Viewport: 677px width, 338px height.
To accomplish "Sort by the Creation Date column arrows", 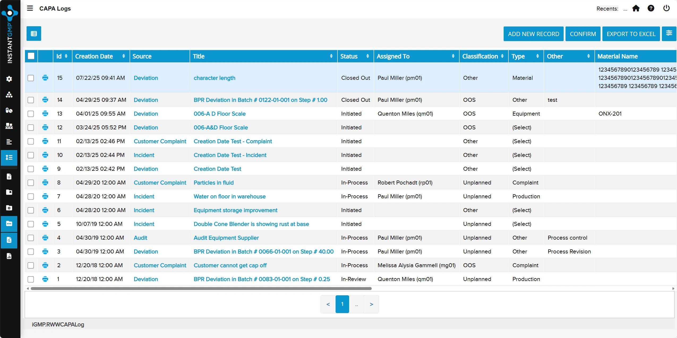I will 123,56.
